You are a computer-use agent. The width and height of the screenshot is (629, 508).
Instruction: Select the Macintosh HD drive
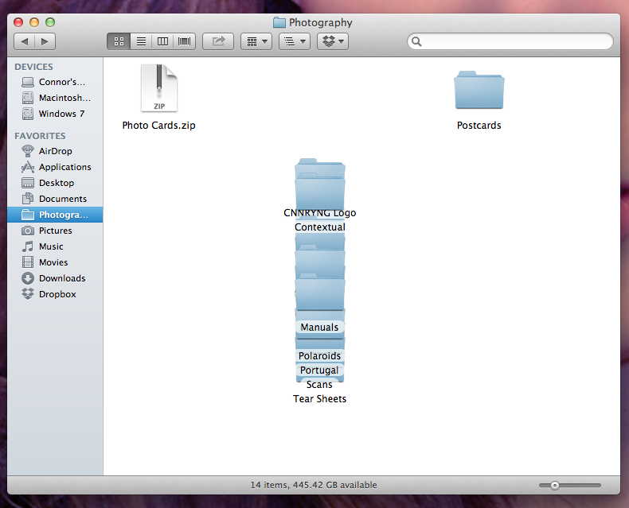point(55,98)
